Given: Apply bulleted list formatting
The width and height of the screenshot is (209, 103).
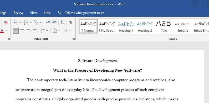Looking at the screenshot, I should coord(16,22).
